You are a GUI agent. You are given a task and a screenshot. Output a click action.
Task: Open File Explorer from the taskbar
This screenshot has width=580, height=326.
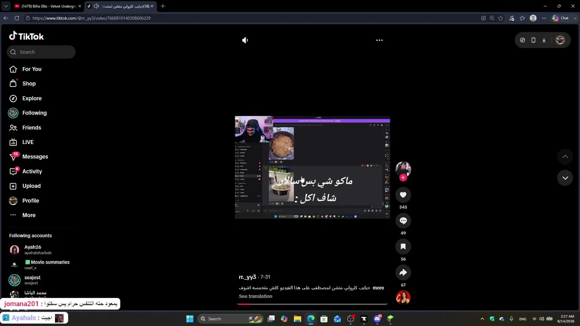(297, 319)
